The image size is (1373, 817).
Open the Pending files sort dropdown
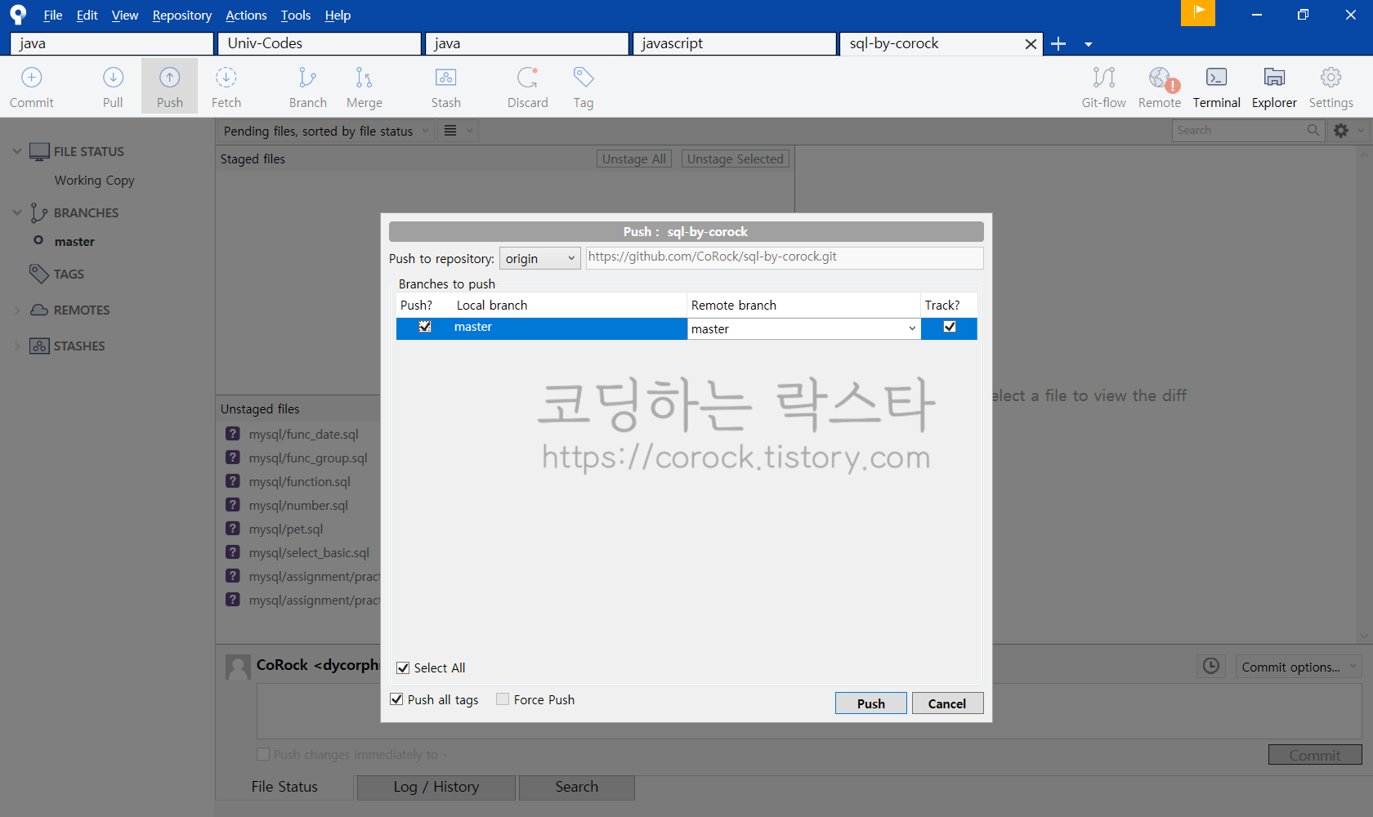click(325, 131)
